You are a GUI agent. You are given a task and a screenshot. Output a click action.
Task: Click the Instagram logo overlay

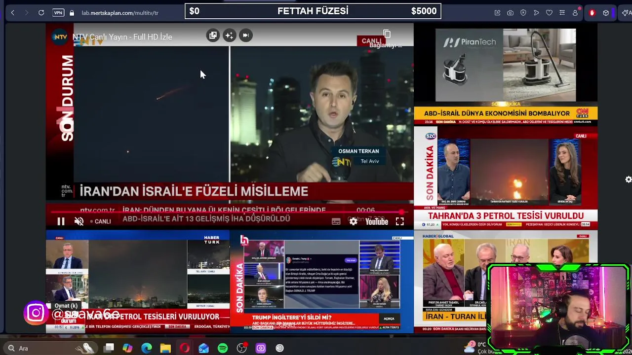pyautogui.click(x=36, y=314)
